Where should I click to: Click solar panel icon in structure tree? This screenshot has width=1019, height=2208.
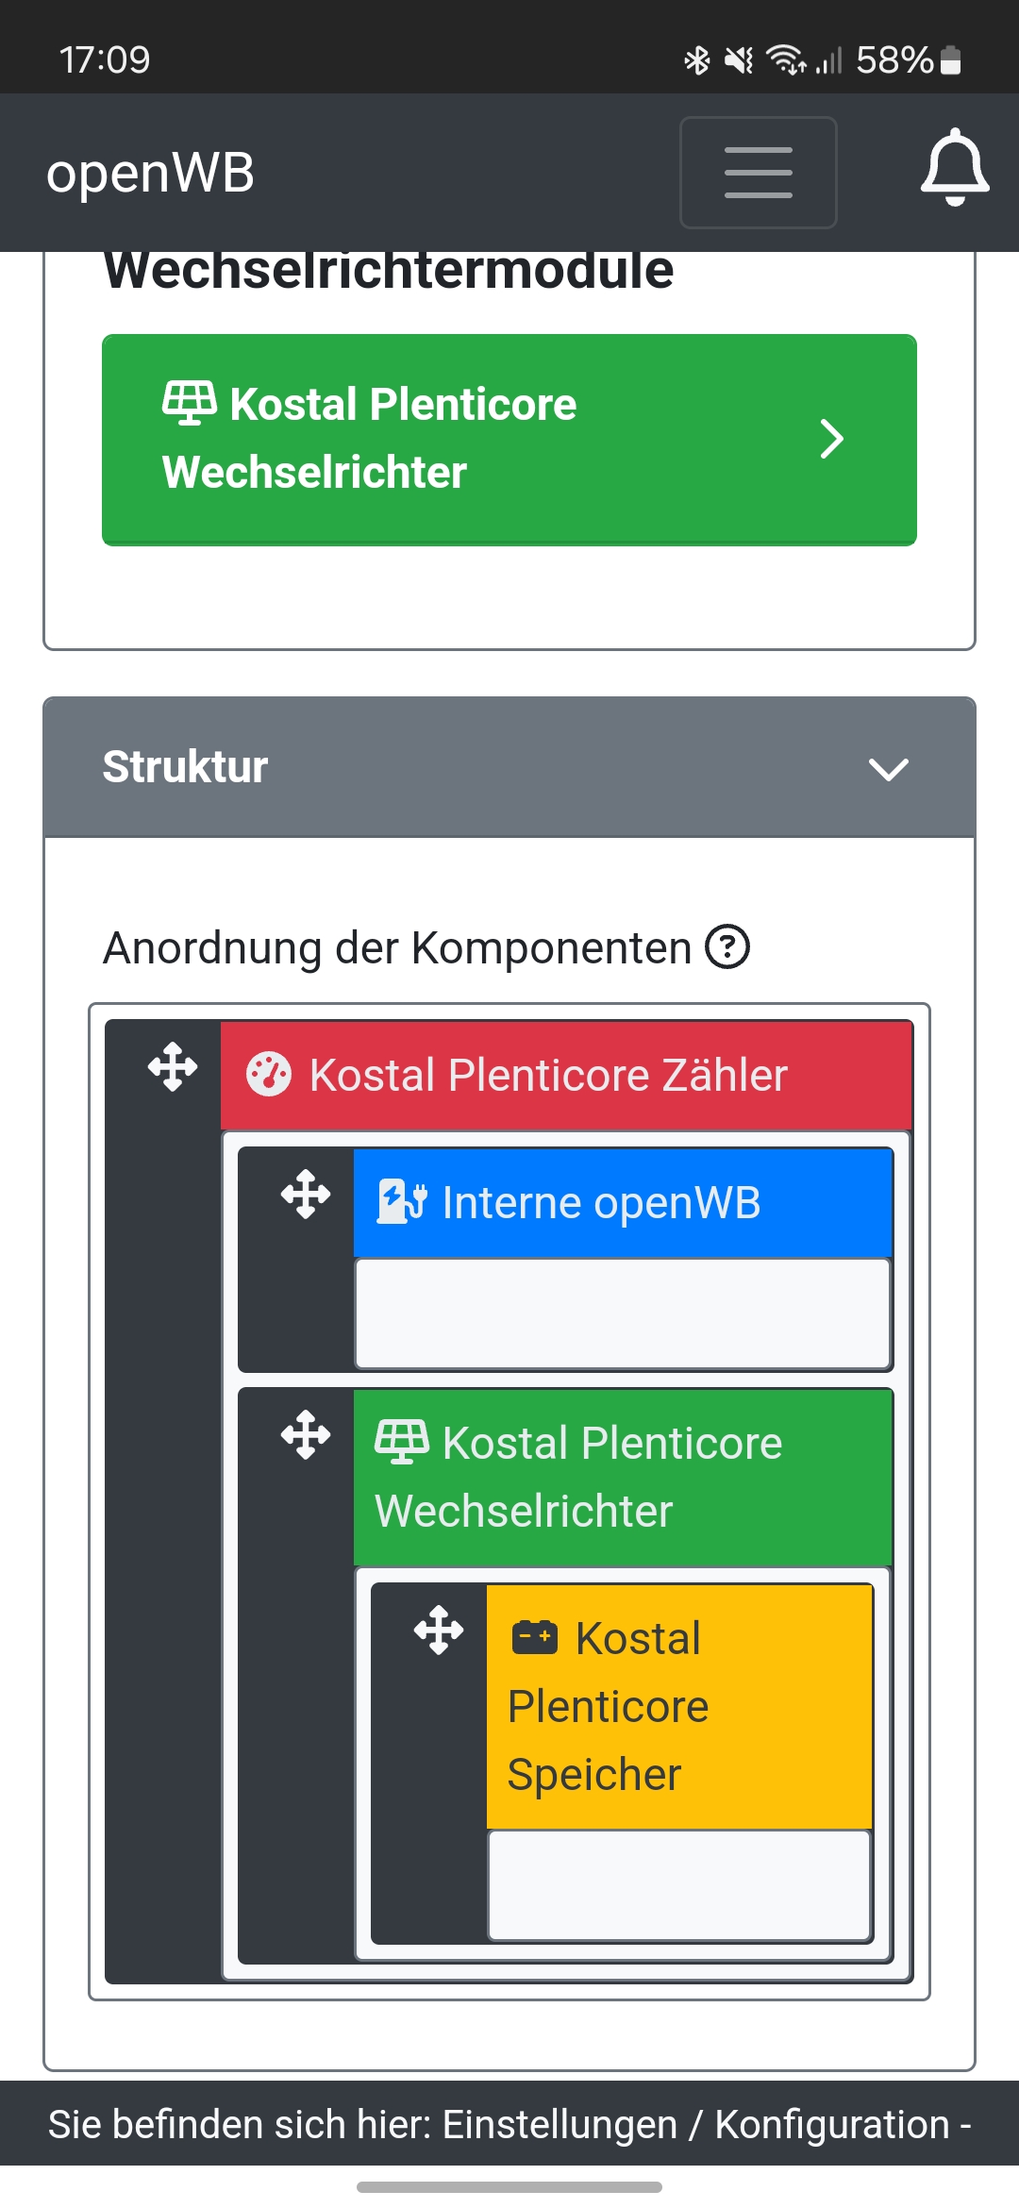(x=402, y=1442)
